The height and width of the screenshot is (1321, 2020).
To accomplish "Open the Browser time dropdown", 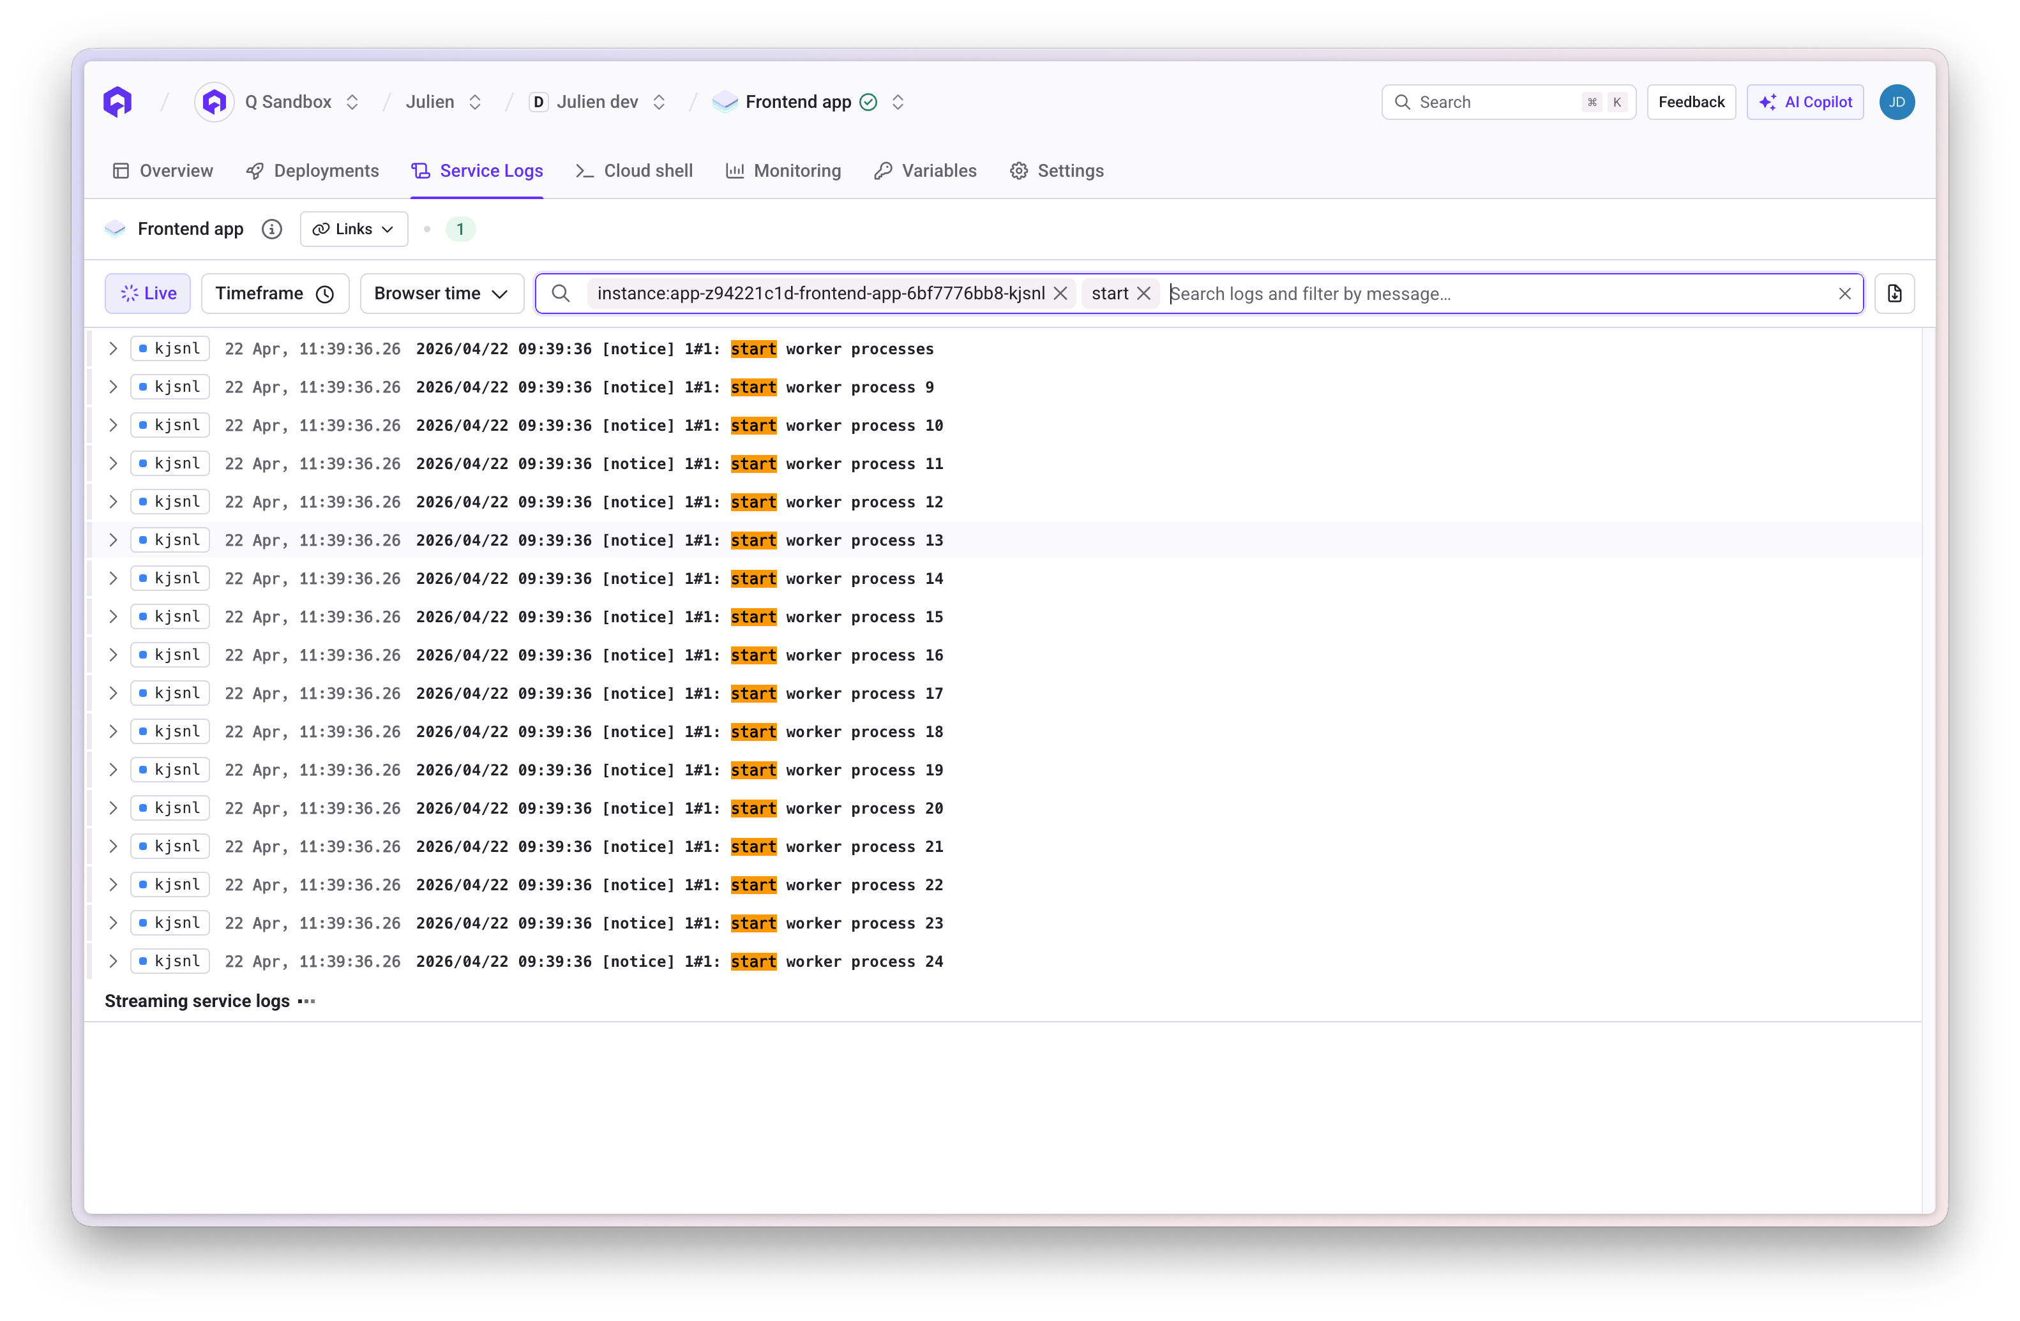I will coord(441,294).
